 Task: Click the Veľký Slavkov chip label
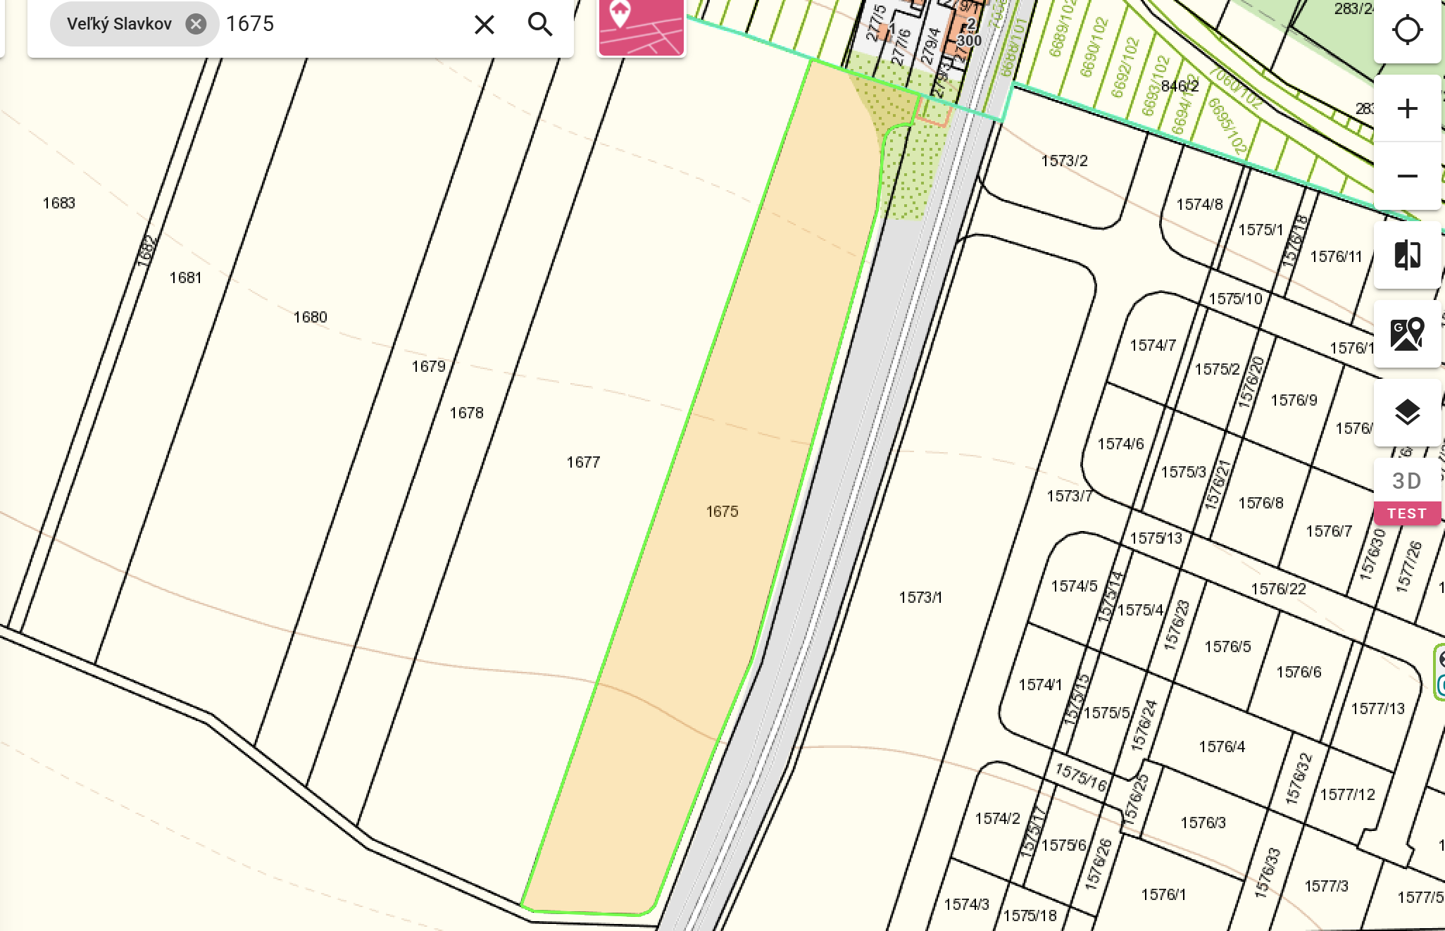pyautogui.click(x=119, y=24)
